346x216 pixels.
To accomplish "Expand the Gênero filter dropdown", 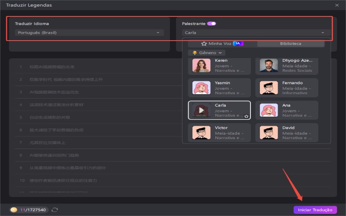I will [x=207, y=53].
